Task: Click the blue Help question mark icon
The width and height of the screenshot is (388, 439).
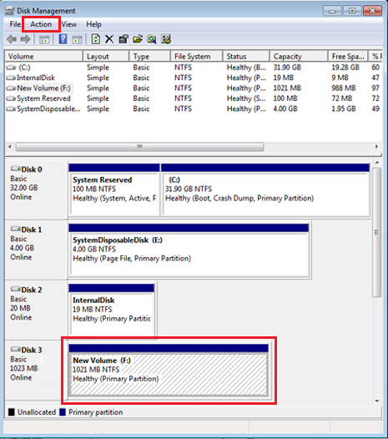Action: (x=63, y=39)
